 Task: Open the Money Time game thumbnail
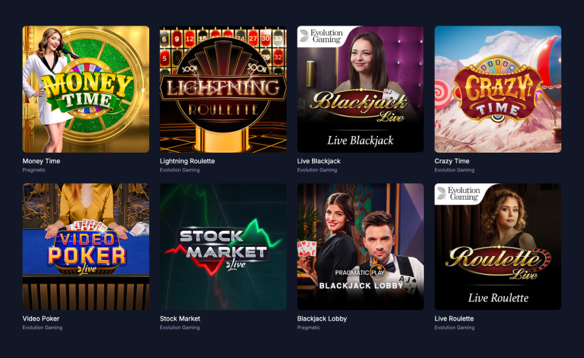point(86,89)
